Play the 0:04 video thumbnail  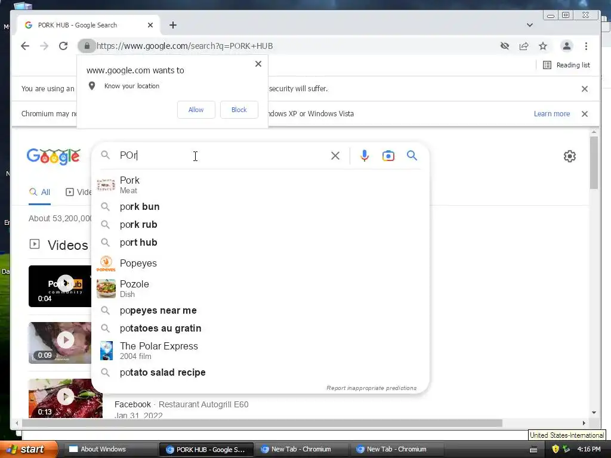[60, 286]
